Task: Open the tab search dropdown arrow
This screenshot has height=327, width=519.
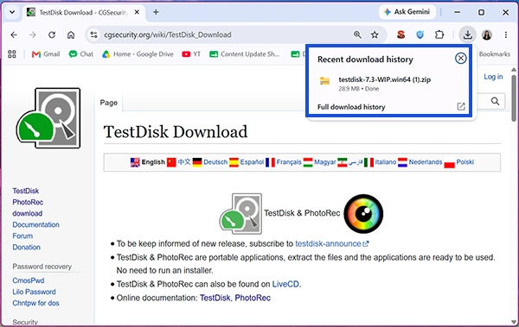Action: [12, 12]
